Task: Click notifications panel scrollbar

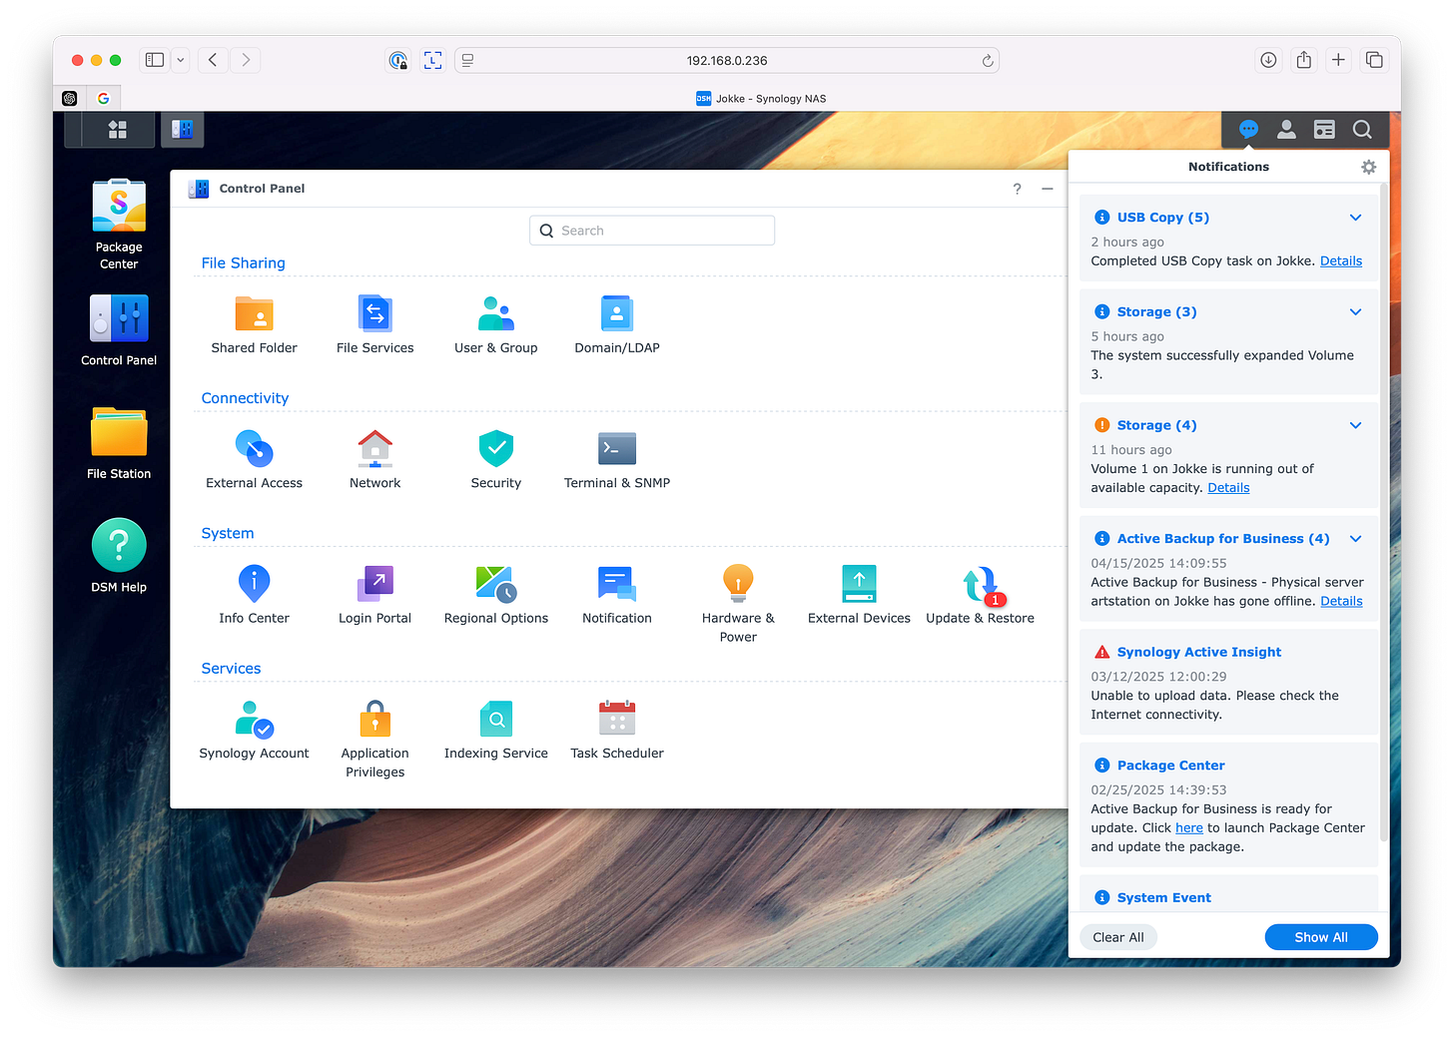Action: click(x=1383, y=511)
